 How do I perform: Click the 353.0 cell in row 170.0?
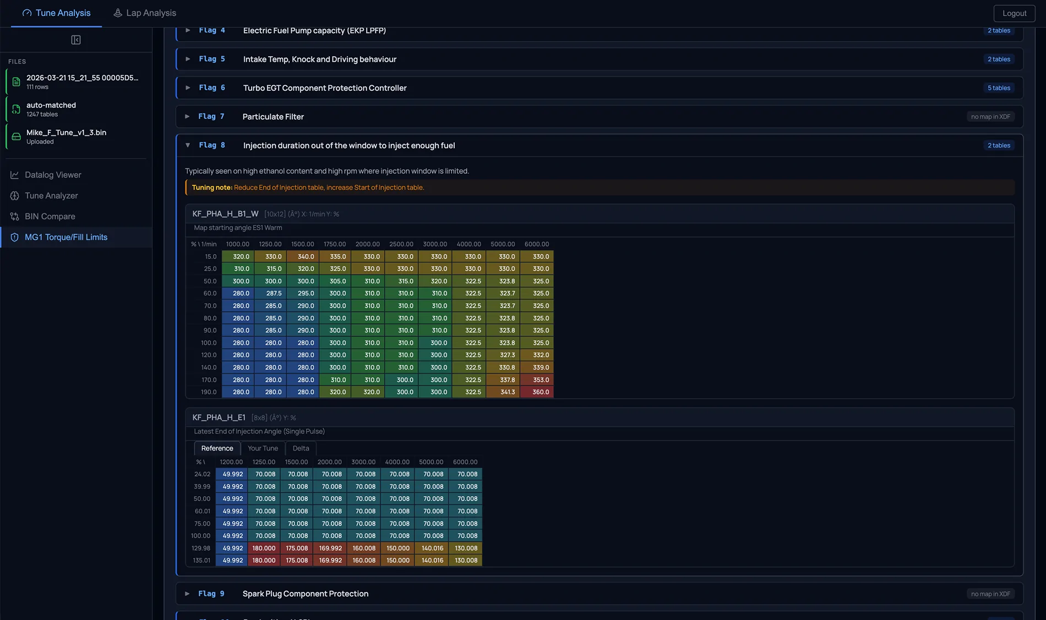click(x=537, y=380)
